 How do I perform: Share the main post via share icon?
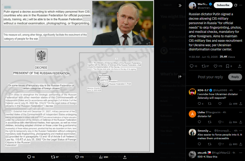coord(240,66)
